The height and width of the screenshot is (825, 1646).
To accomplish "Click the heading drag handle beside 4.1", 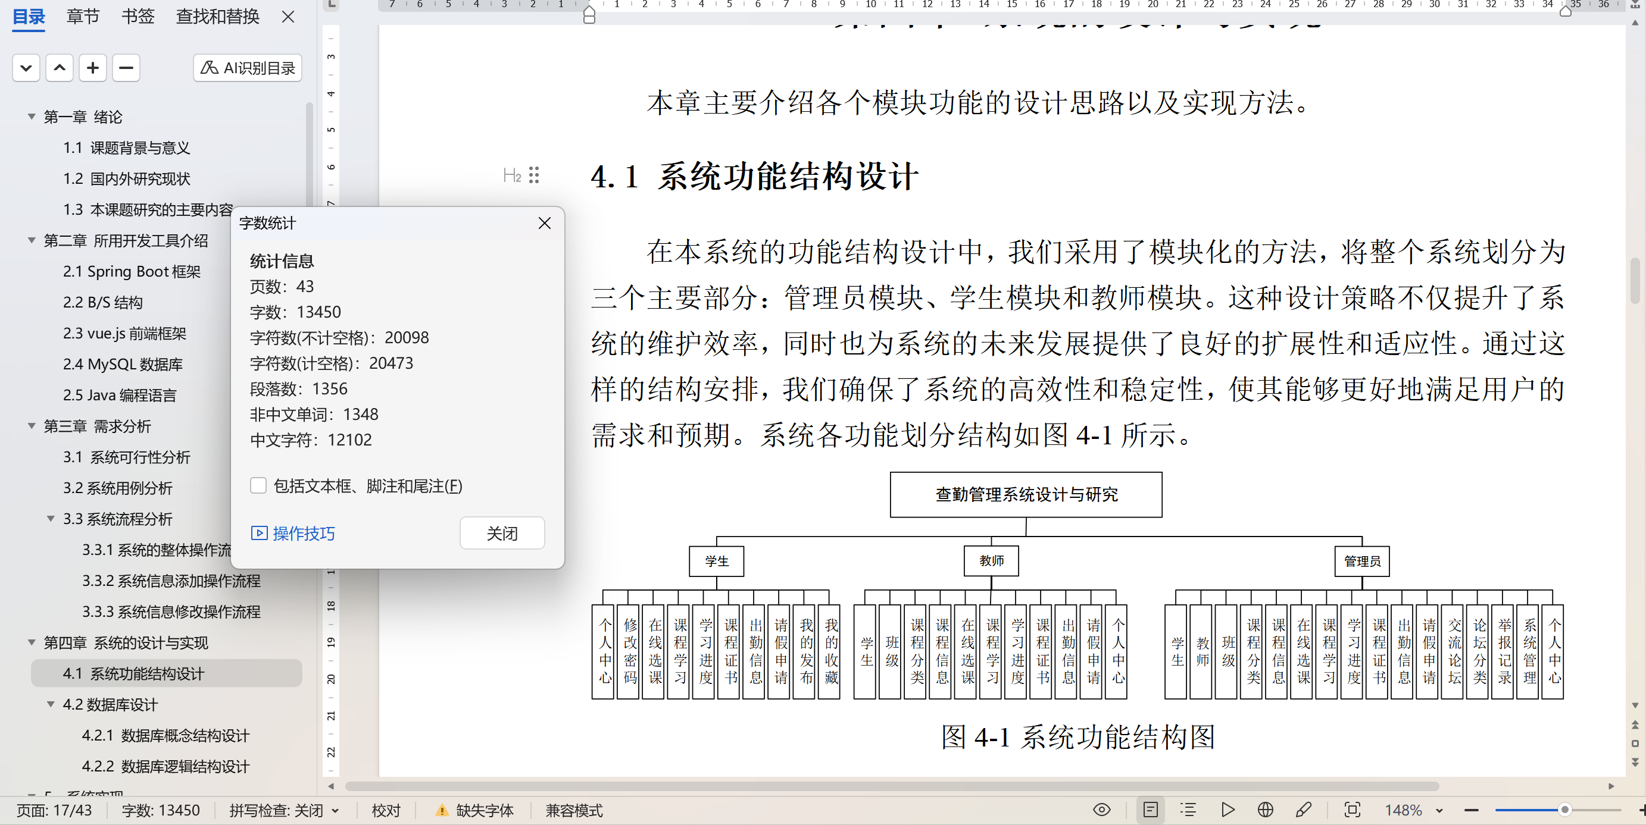I will point(534,175).
